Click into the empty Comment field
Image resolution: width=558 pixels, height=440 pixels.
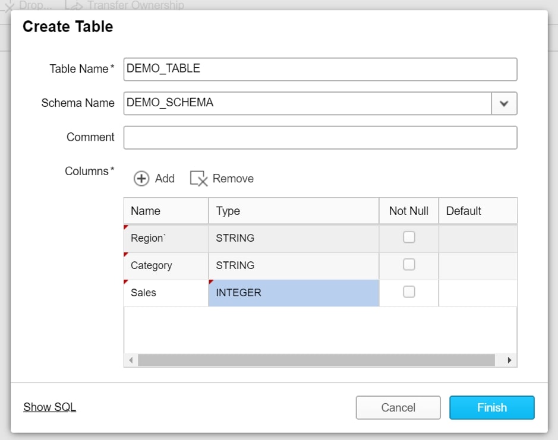(x=320, y=138)
